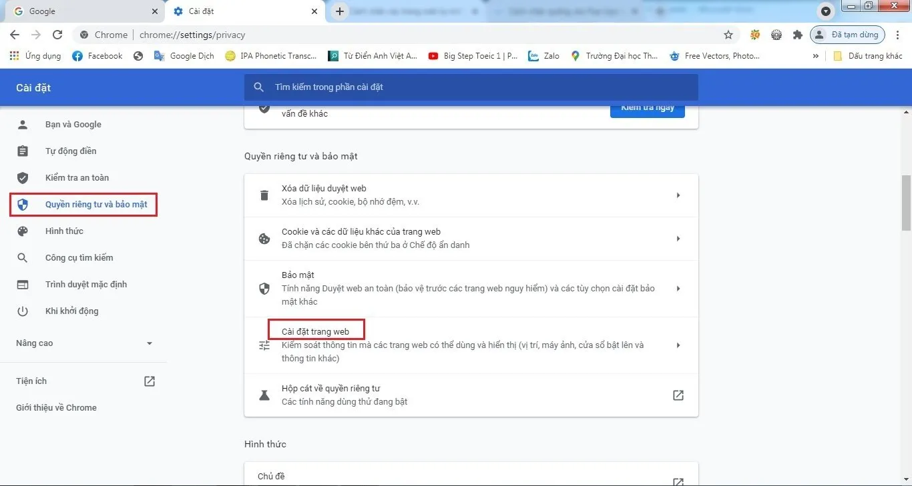Open the extensions puzzle-piece menu

coord(797,35)
